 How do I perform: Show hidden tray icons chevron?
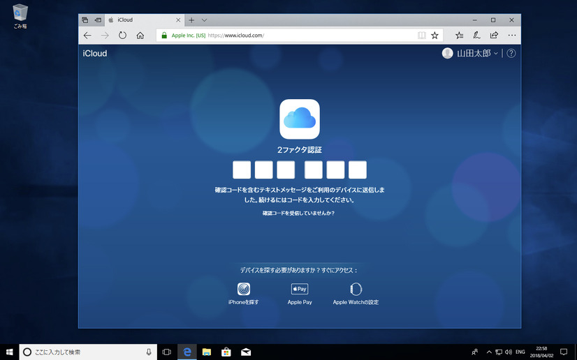(489, 352)
